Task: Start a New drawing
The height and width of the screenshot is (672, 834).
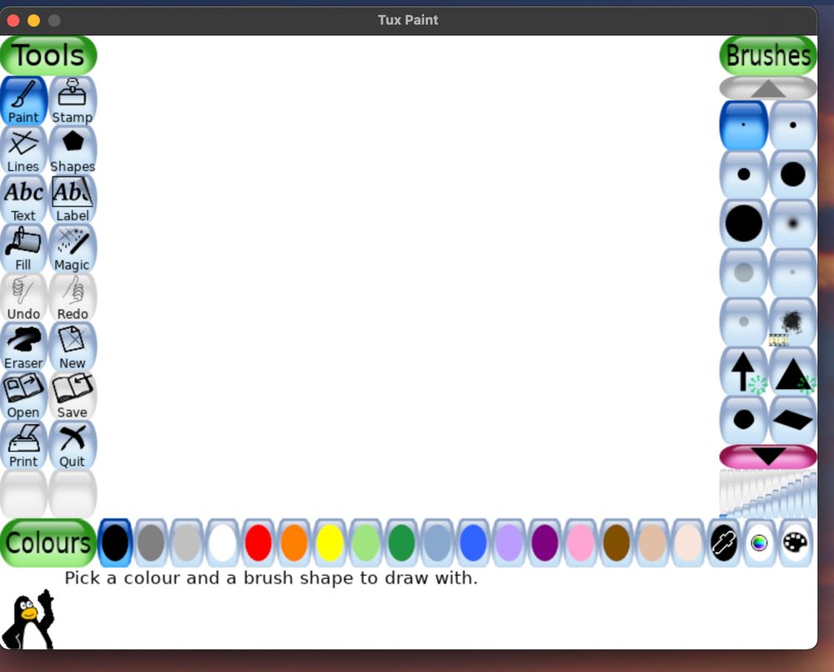Action: 73,346
